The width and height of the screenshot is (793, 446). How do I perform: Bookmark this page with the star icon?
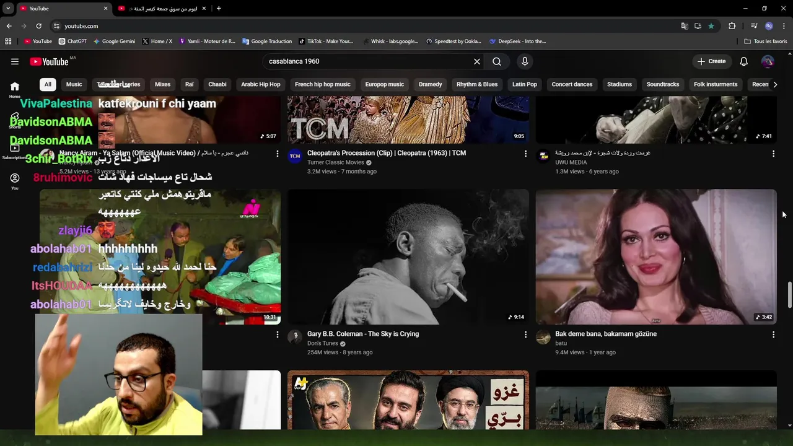(711, 26)
